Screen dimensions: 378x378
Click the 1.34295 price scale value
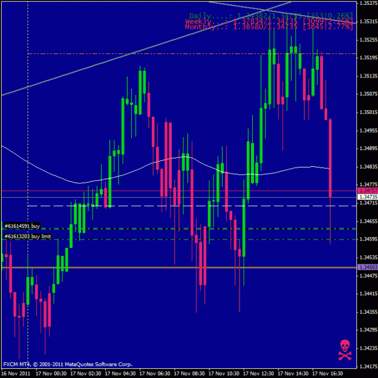click(368, 330)
